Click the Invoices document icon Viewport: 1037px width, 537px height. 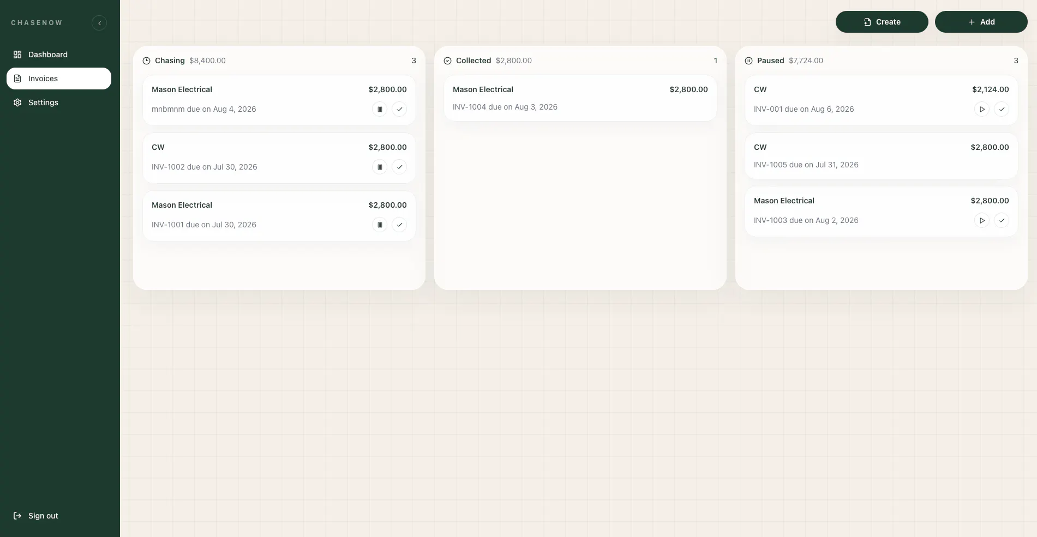pos(17,79)
